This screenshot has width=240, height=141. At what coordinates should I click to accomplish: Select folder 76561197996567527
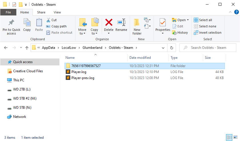145,66
